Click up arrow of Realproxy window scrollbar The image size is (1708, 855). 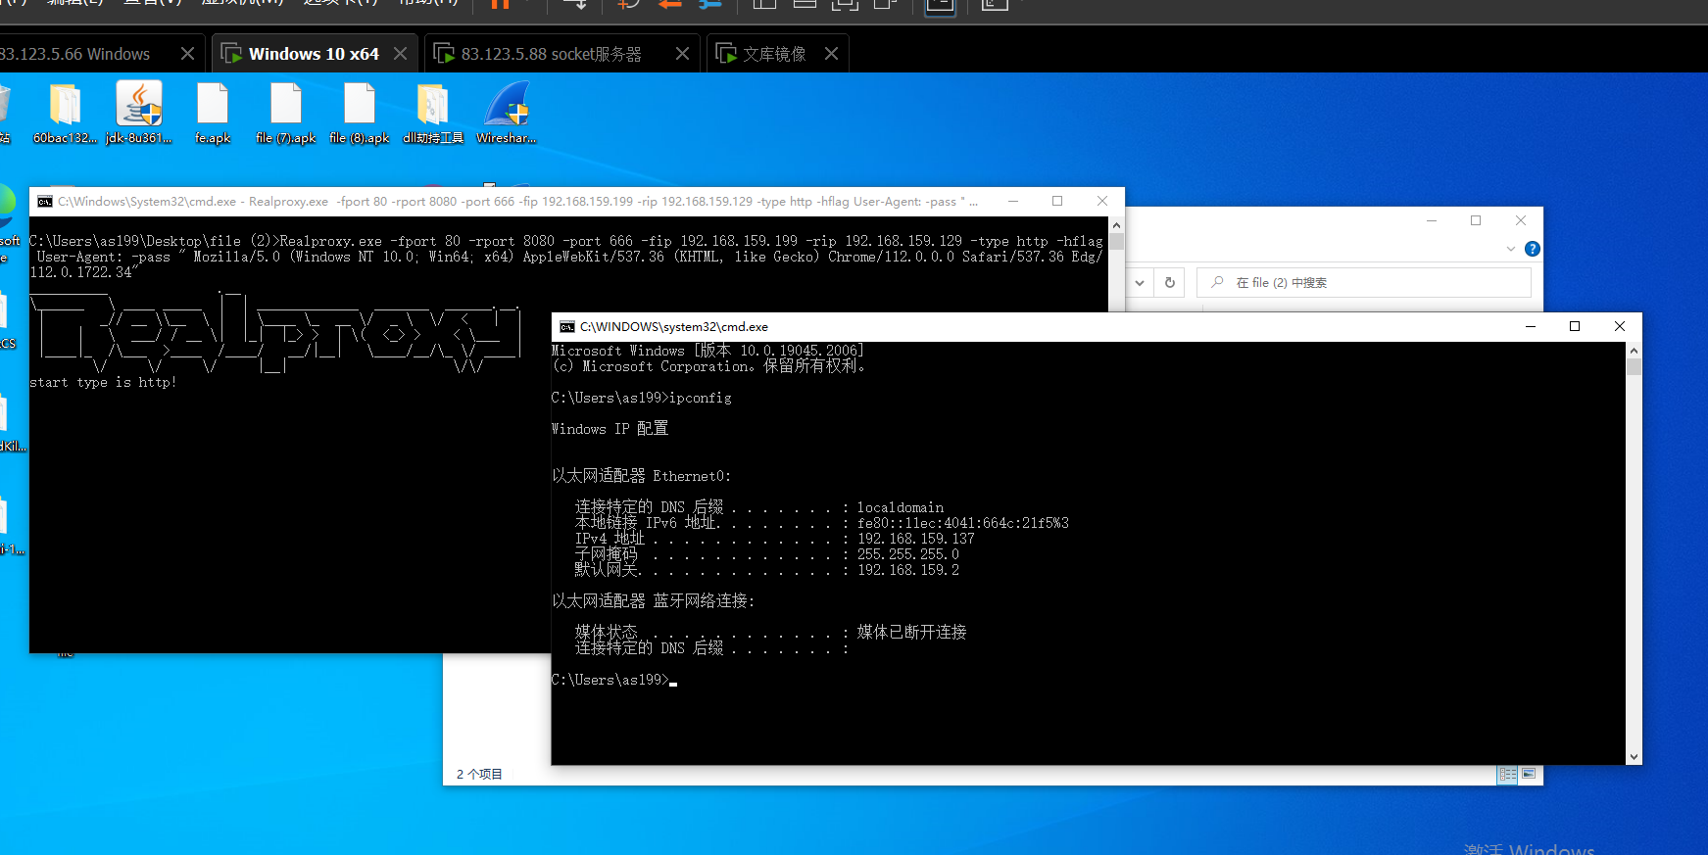point(1116,224)
